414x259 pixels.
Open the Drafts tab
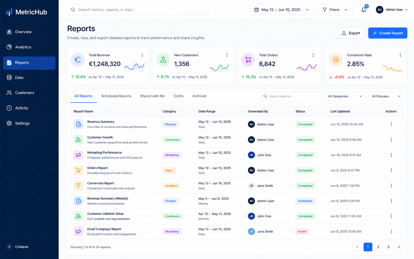pyautogui.click(x=179, y=96)
